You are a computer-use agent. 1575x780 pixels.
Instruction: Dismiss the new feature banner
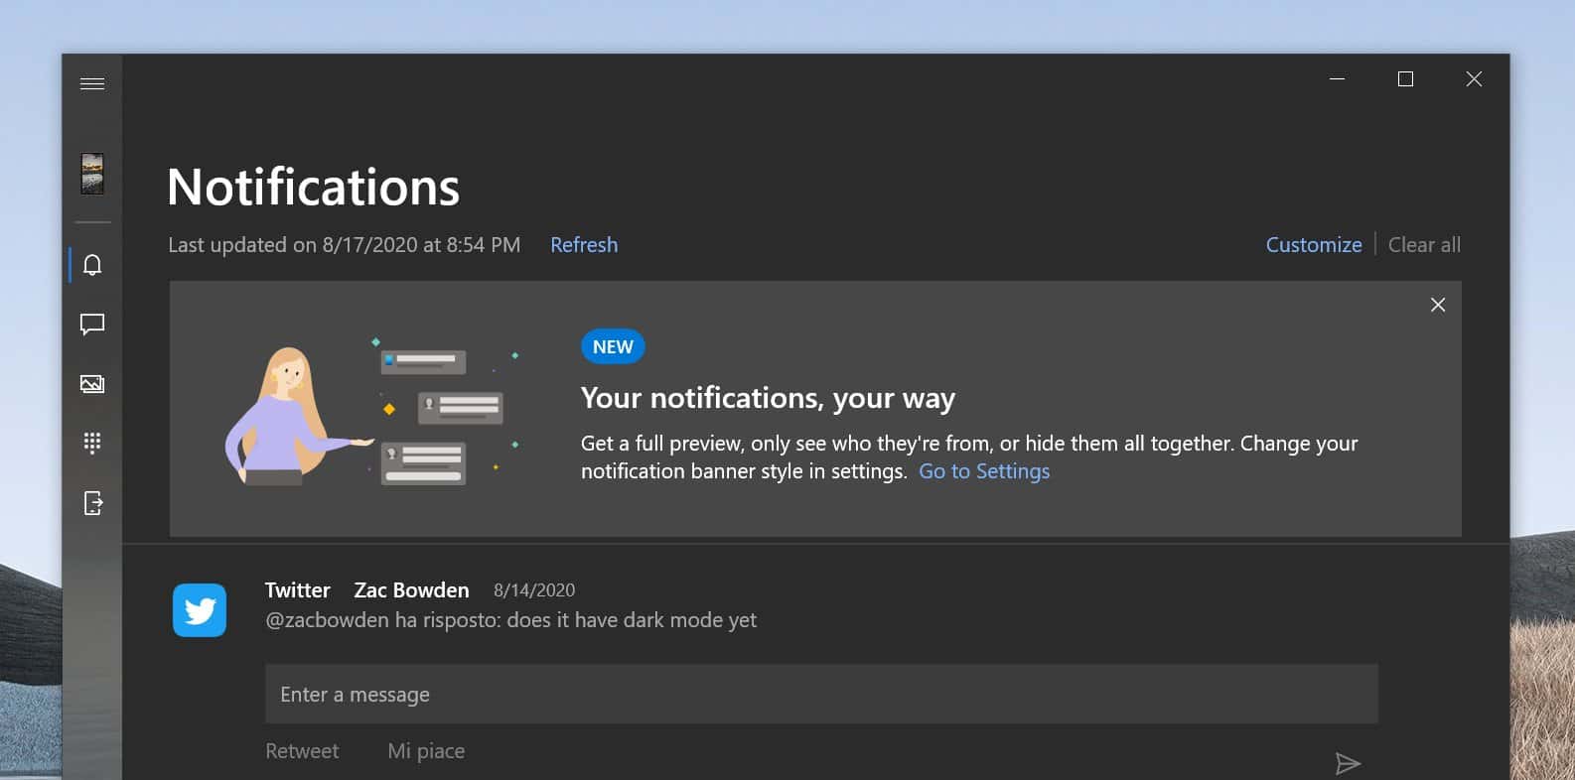tap(1438, 305)
